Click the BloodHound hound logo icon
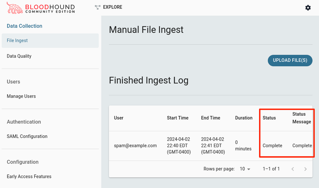 tap(15, 8)
